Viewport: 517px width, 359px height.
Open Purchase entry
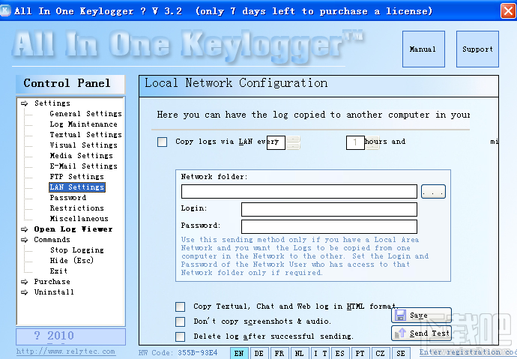click(x=52, y=282)
